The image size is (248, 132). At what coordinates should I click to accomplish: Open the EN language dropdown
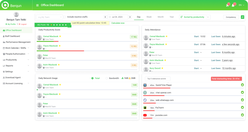[241, 5]
